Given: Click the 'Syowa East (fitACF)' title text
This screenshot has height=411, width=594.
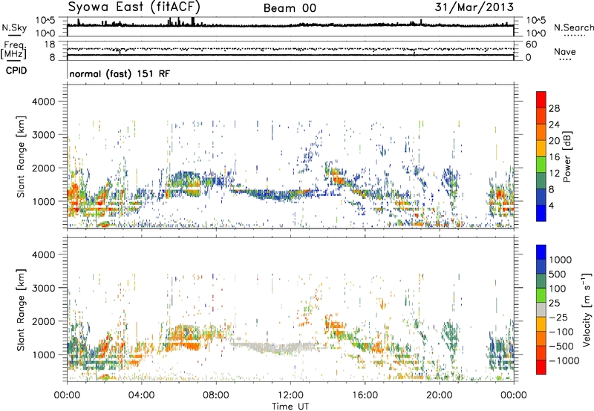Looking at the screenshot, I should 134,7.
